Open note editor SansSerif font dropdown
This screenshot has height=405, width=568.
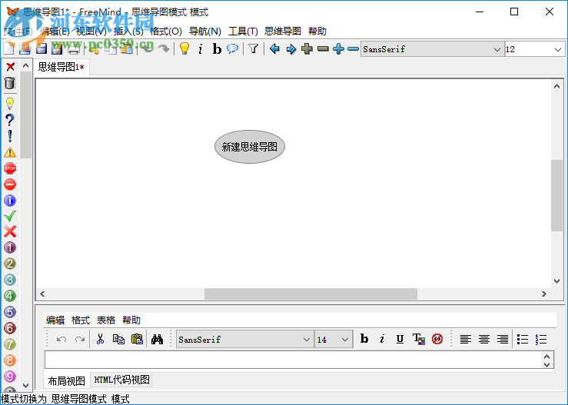pos(244,340)
